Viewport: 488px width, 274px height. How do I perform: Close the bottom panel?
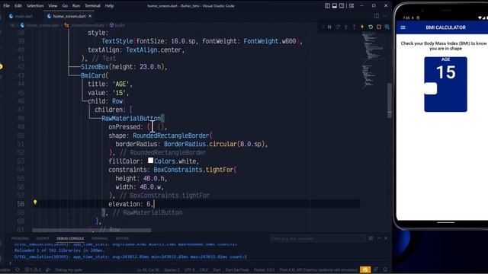point(386,238)
